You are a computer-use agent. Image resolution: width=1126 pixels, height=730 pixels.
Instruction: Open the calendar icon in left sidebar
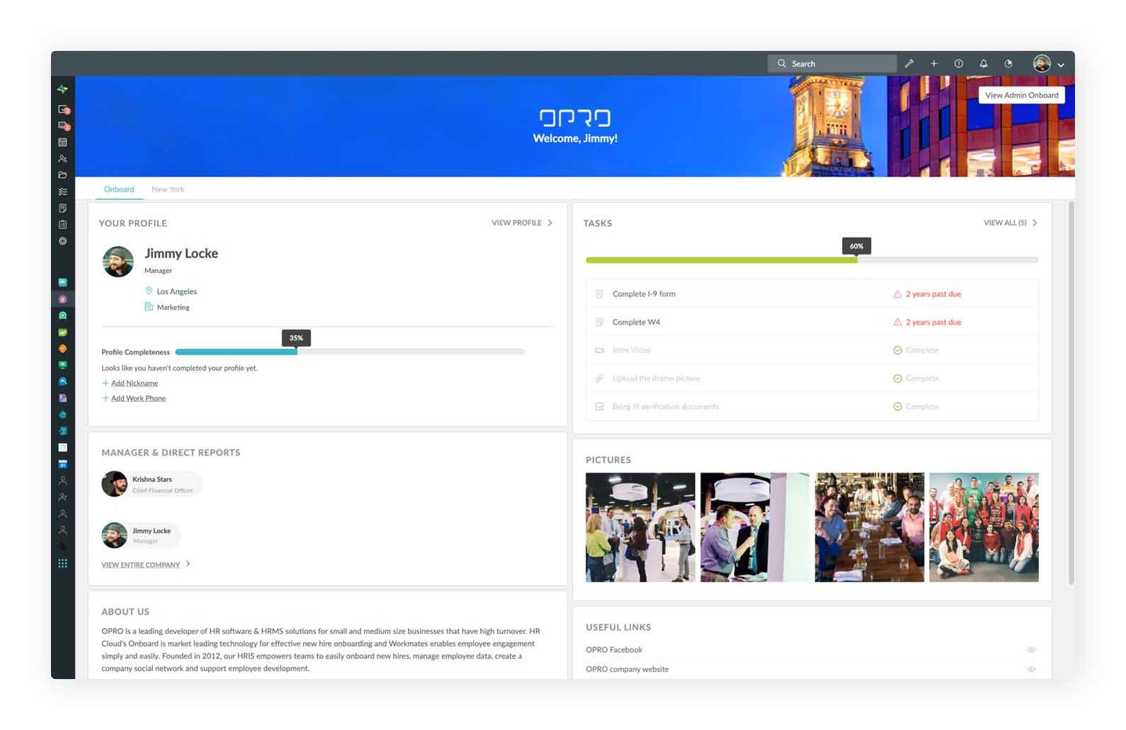tap(63, 142)
